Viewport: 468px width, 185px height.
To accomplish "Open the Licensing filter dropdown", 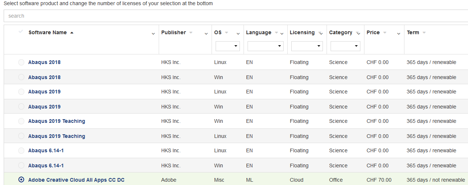I will [307, 46].
